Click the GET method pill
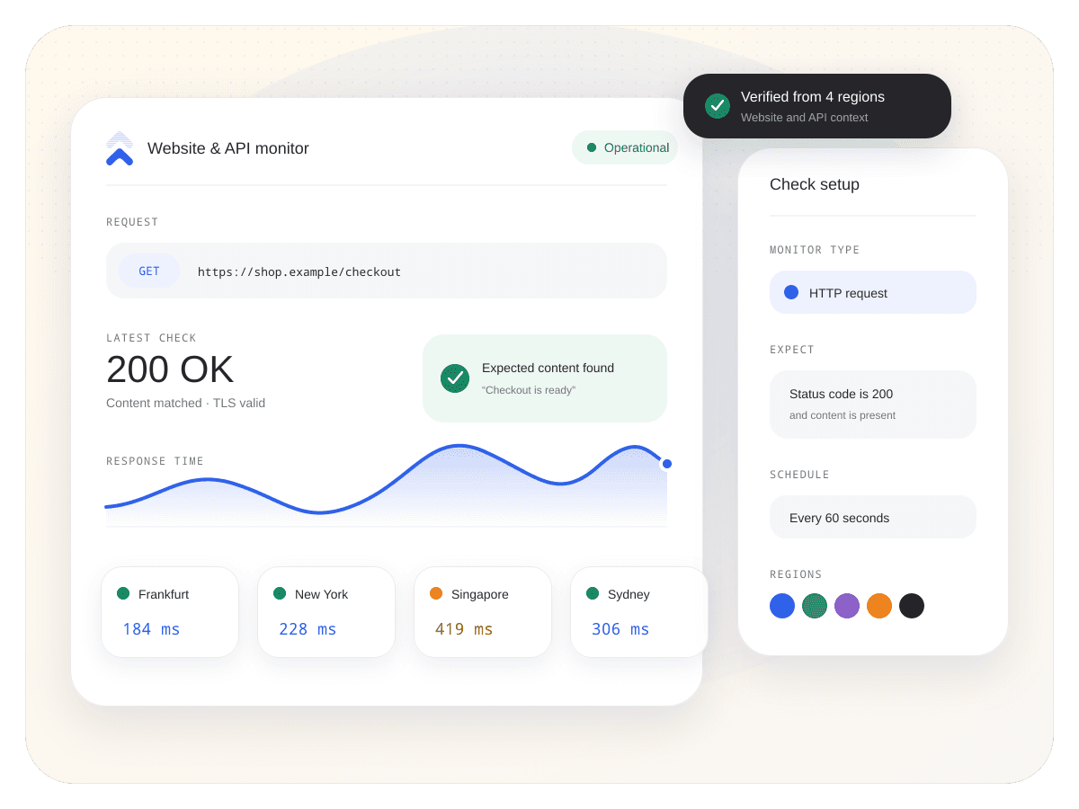Viewport: 1079px width, 809px height. 149,271
